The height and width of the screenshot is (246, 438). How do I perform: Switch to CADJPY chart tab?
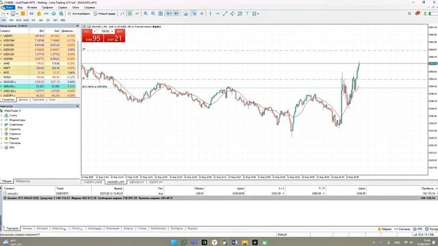[x=93, y=182]
